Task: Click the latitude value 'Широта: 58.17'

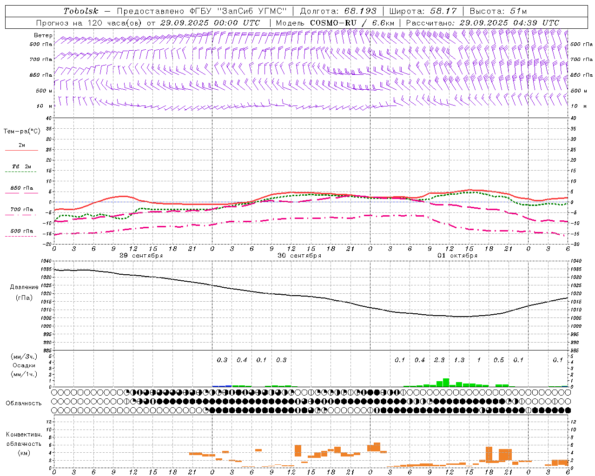Action: [423, 11]
